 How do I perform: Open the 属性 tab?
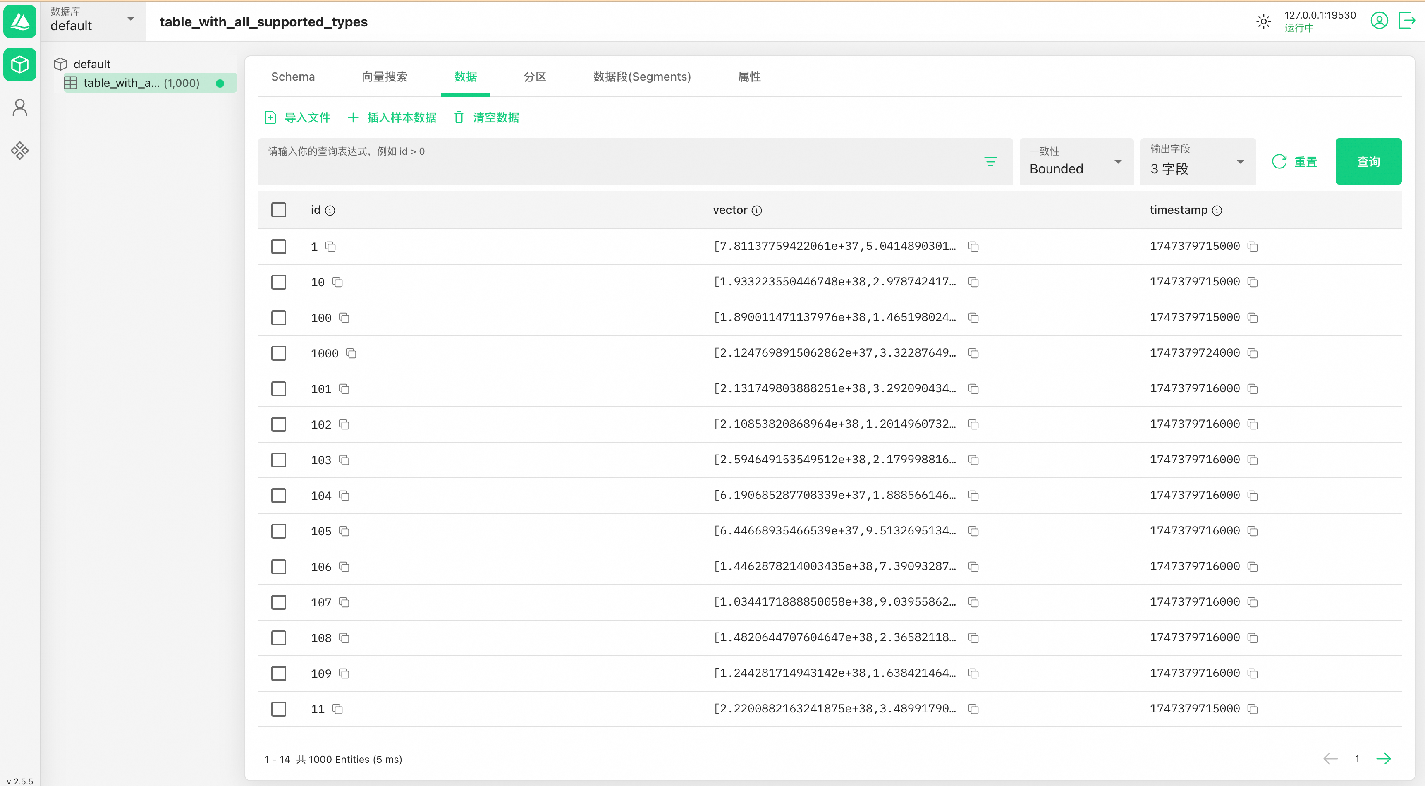pos(749,77)
